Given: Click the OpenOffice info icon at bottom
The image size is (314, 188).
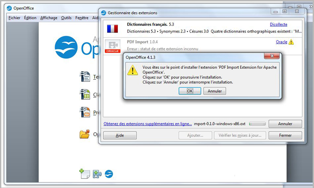Looking at the screenshot, I should (109, 174).
